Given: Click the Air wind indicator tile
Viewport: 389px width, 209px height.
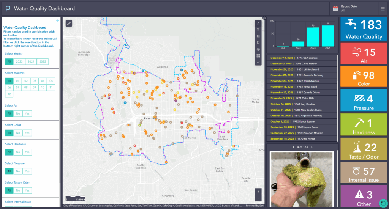Looking at the screenshot, I should click(364, 53).
